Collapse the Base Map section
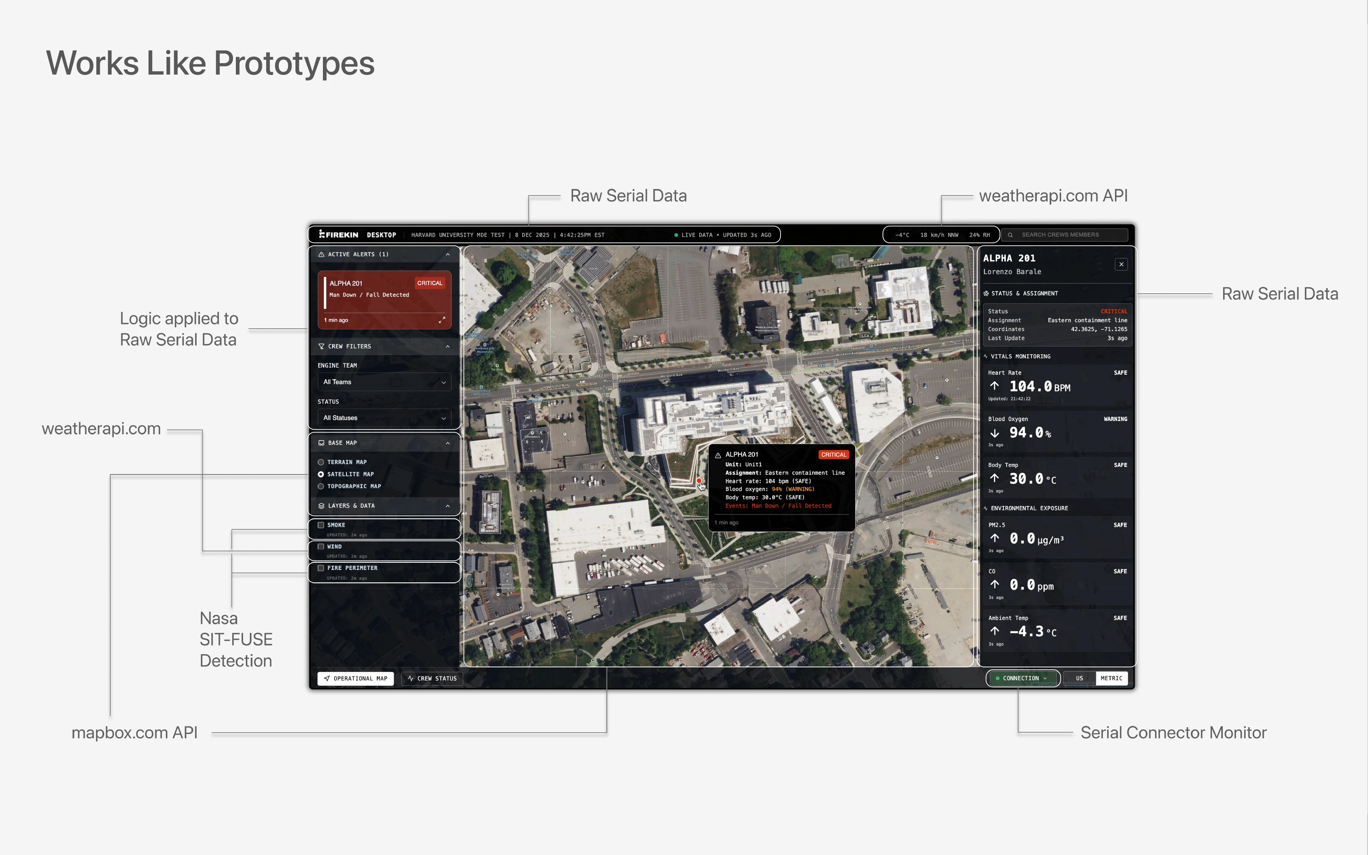1368x855 pixels. point(448,443)
